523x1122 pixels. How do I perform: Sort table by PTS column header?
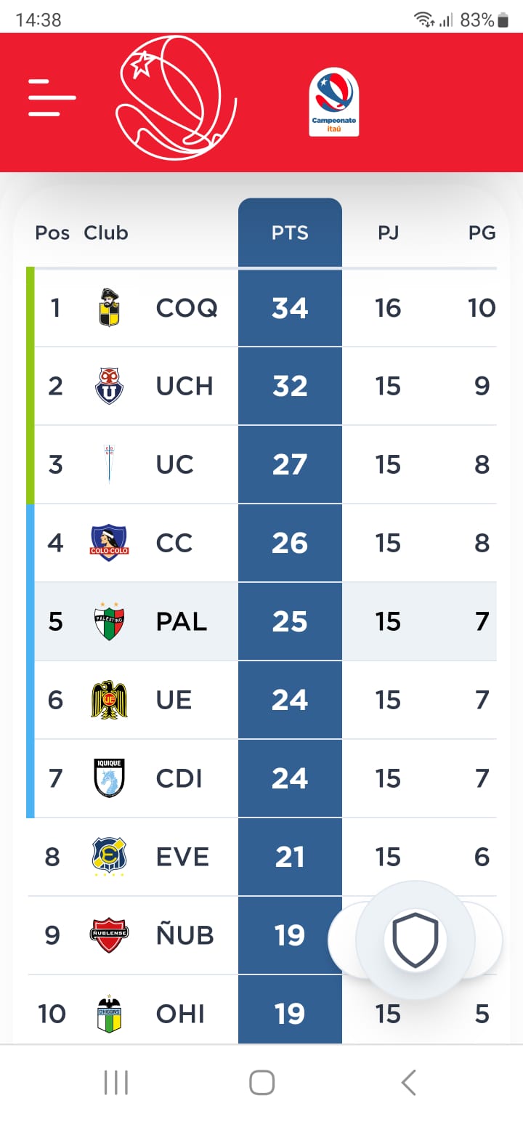[290, 233]
